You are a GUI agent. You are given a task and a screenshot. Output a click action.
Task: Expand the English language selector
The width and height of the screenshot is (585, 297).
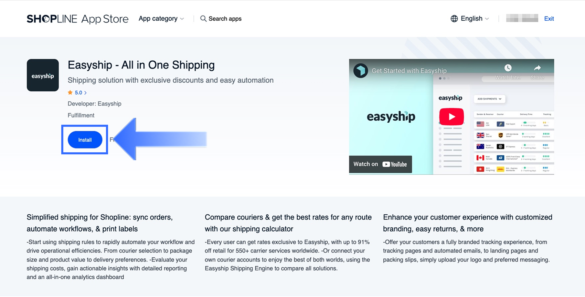pos(475,19)
